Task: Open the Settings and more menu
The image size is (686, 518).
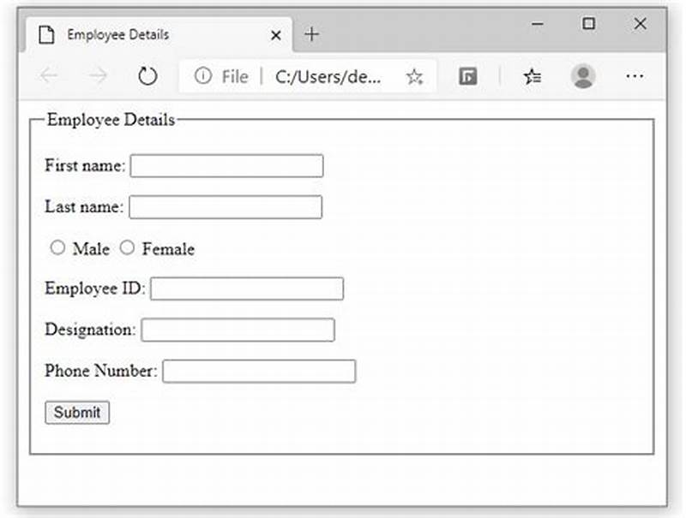Action: click(635, 75)
